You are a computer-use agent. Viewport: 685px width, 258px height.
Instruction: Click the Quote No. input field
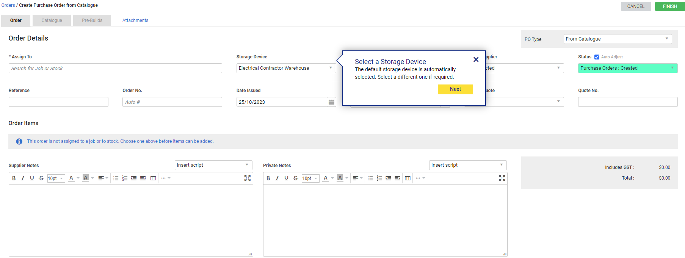[x=628, y=102]
